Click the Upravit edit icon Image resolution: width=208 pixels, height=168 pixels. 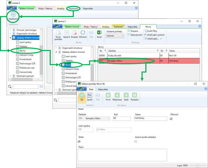click(66, 33)
